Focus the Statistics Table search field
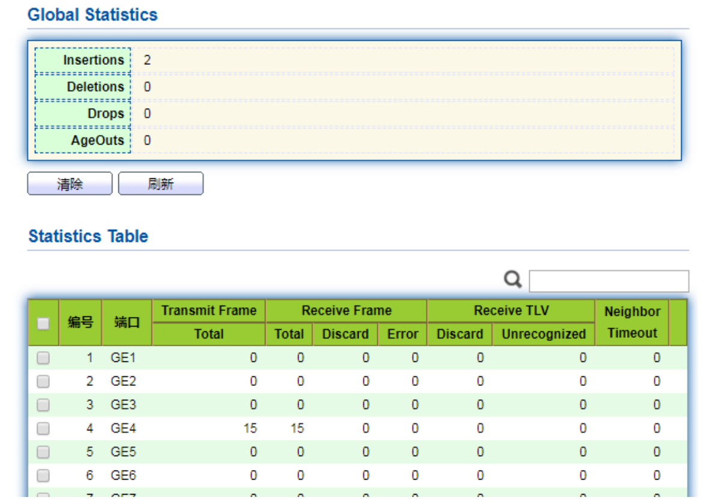 (608, 281)
